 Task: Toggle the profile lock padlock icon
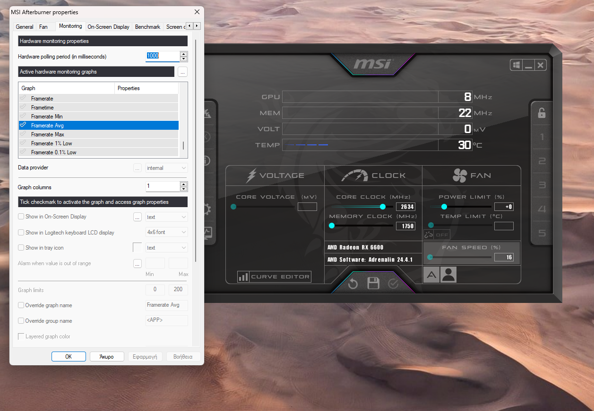pyautogui.click(x=542, y=113)
